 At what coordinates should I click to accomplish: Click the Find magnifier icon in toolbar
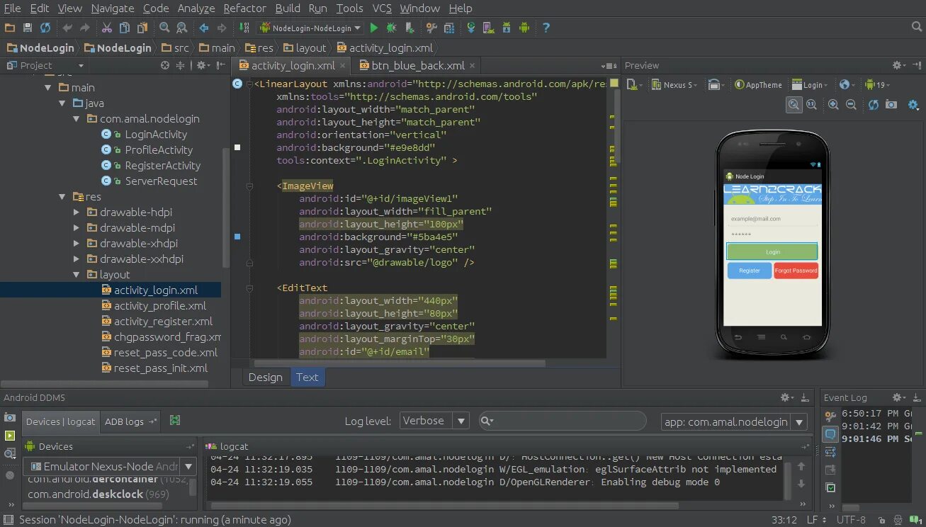pyautogui.click(x=164, y=28)
